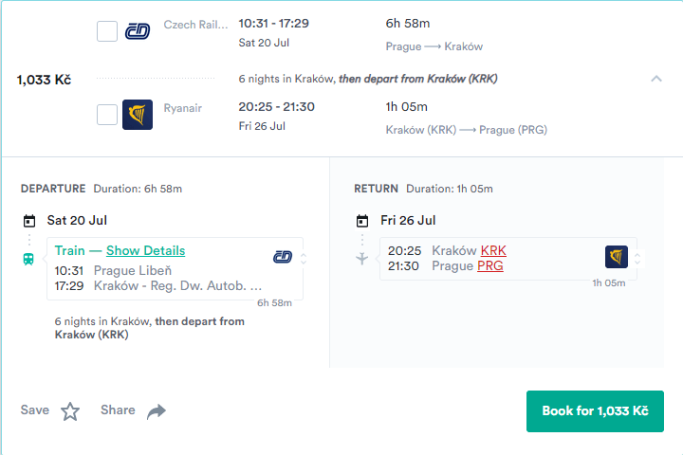The image size is (683, 455).
Task: Open the KRK airport link
Action: (x=493, y=250)
